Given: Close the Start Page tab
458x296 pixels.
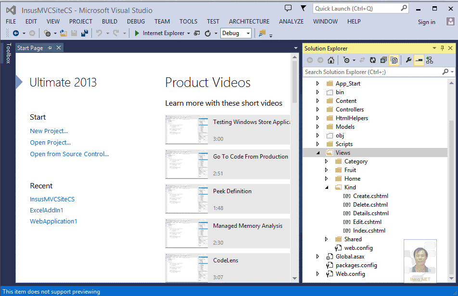Looking at the screenshot, I should point(59,48).
